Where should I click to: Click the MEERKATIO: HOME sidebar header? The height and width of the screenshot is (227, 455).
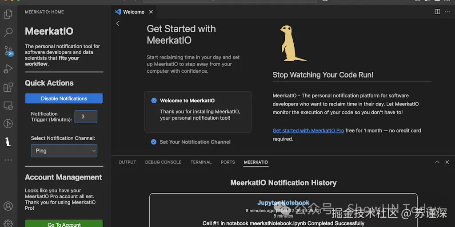coord(44,12)
